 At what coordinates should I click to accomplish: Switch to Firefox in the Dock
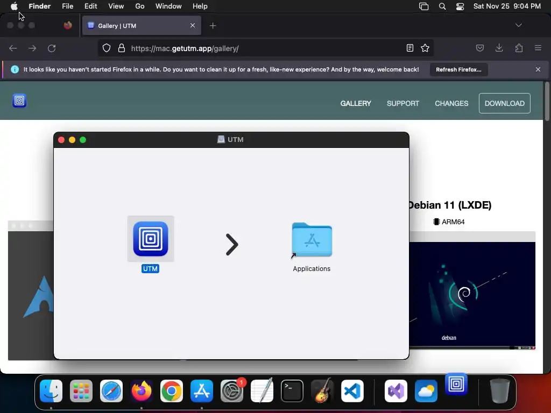coord(142,391)
